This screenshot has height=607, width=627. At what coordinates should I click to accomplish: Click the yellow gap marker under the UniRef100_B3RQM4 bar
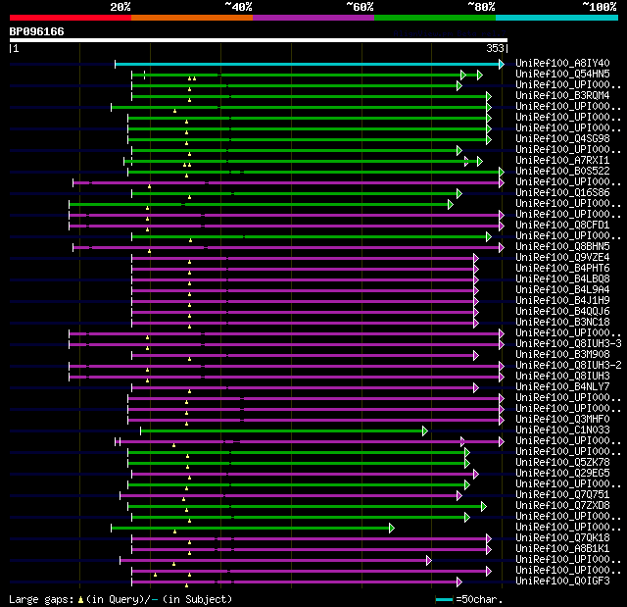(x=189, y=100)
